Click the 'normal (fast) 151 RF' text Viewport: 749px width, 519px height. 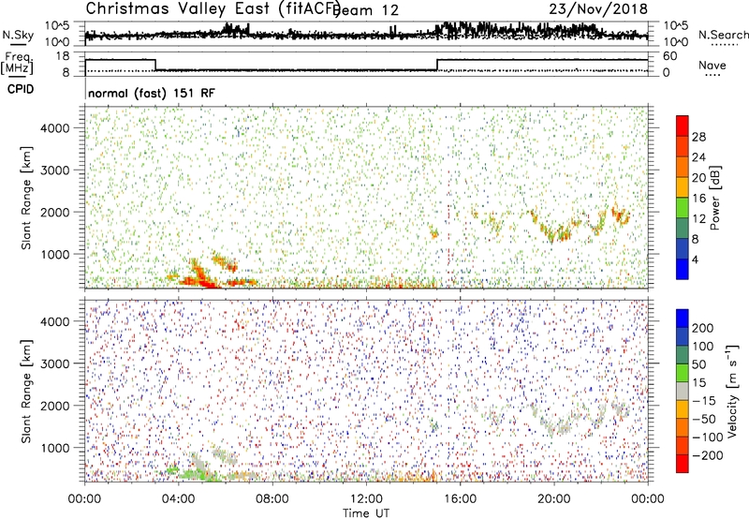click(x=152, y=93)
